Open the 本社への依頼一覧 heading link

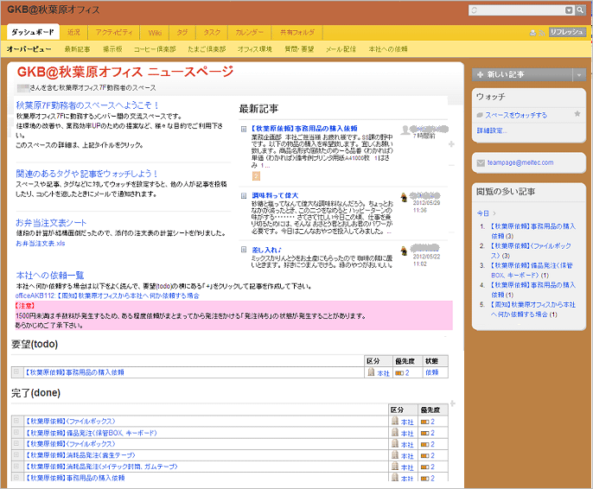(x=50, y=276)
